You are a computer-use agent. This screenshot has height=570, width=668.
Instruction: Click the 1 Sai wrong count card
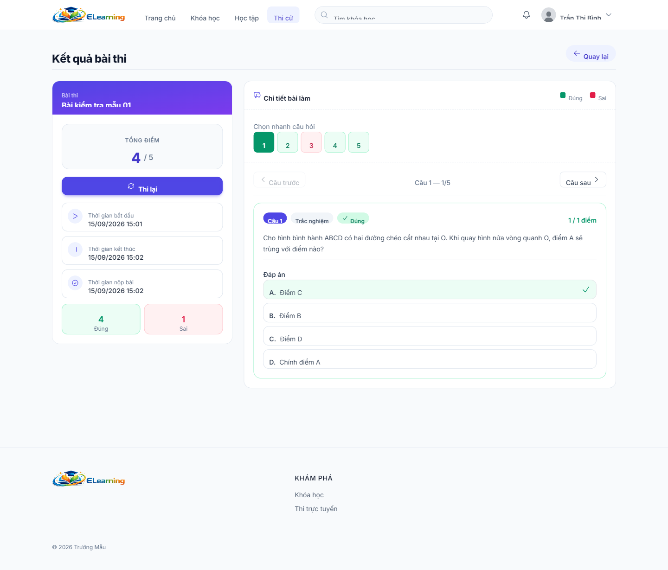(x=183, y=319)
